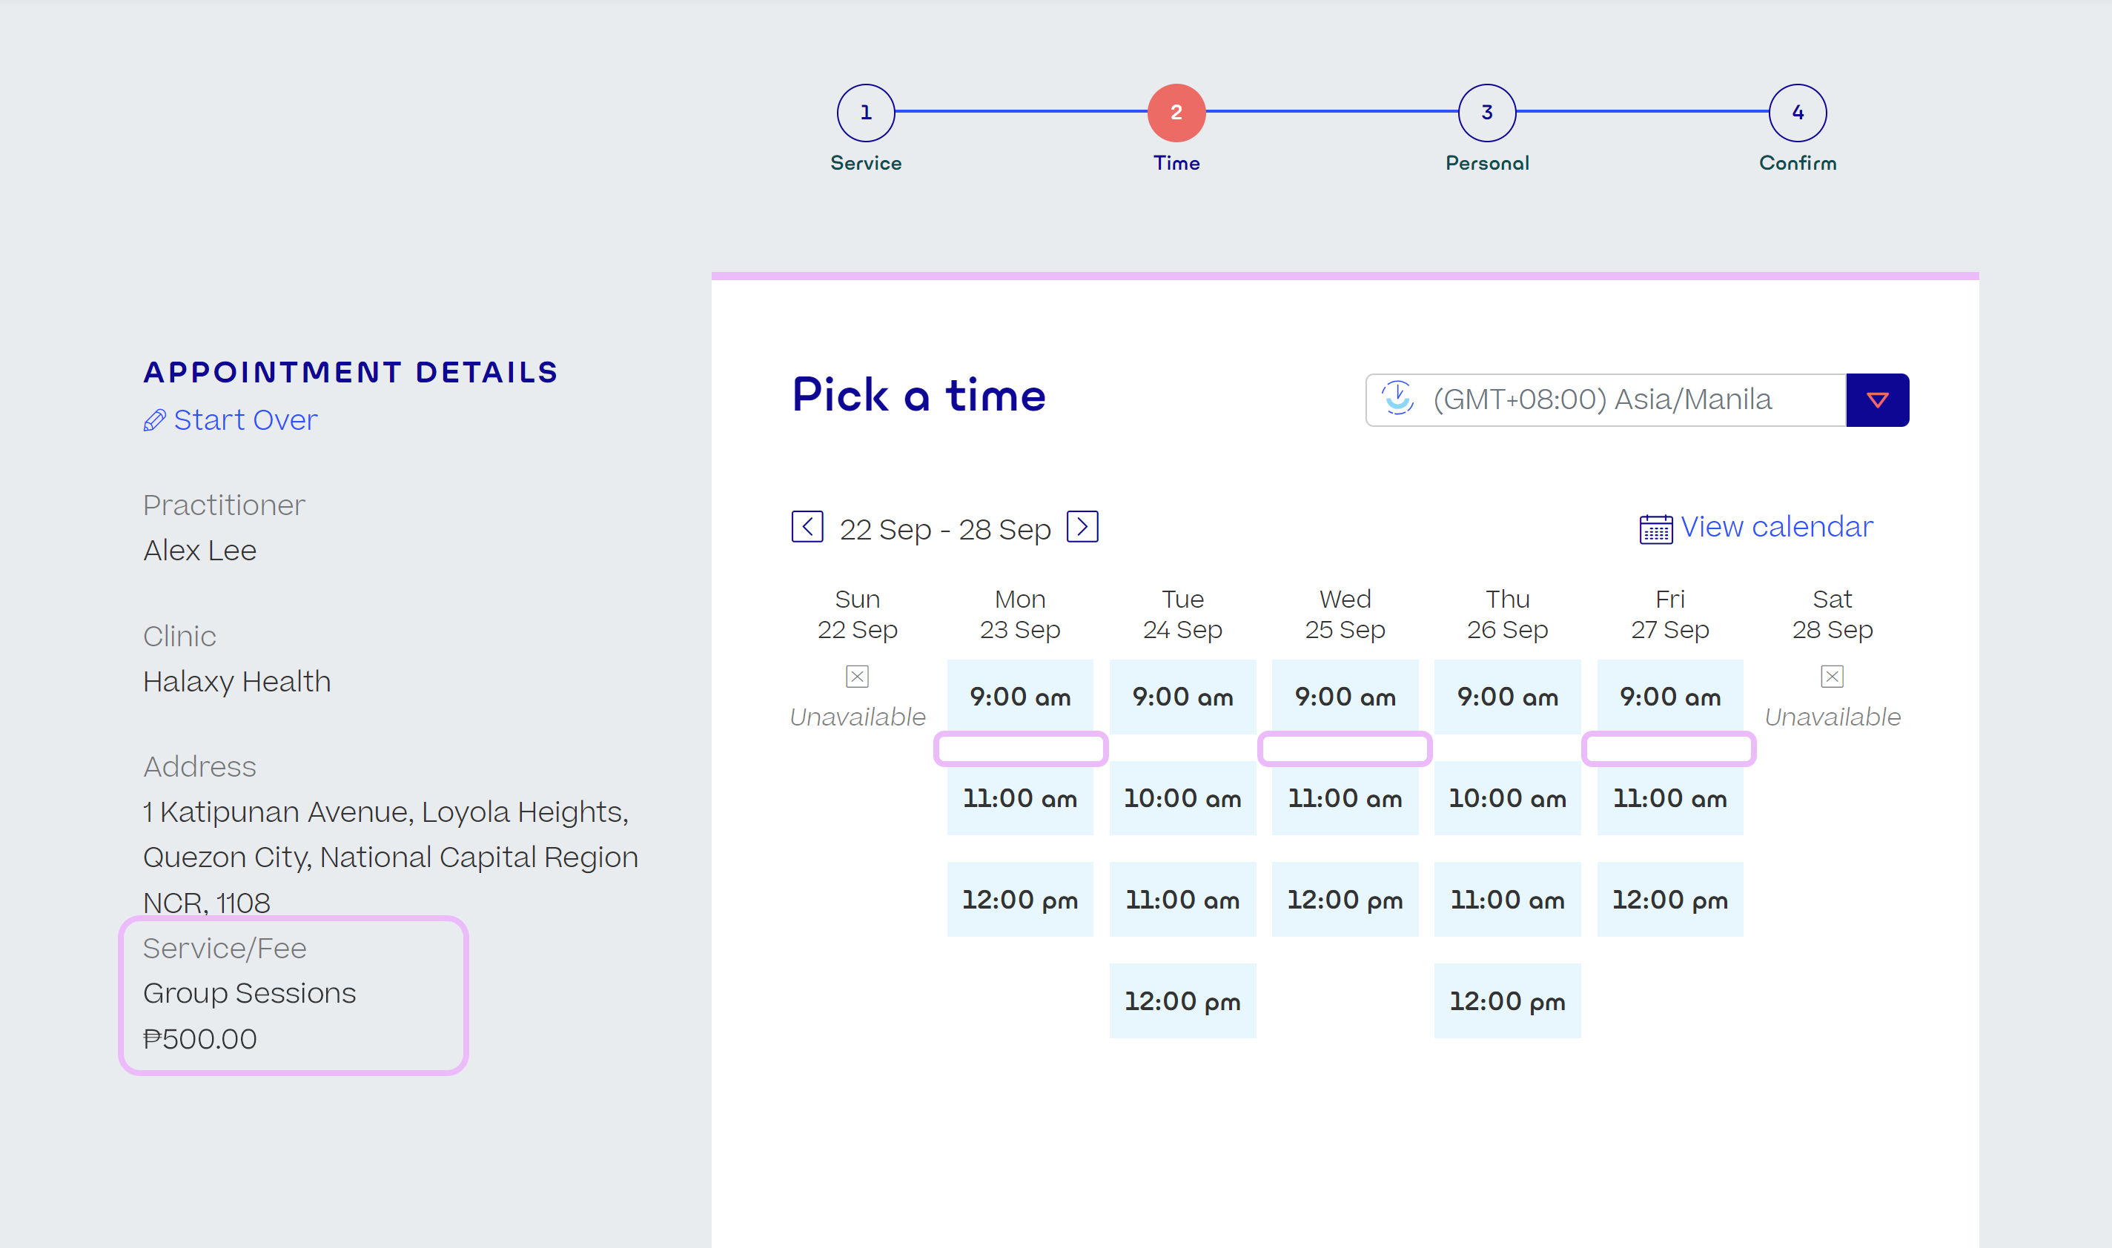The height and width of the screenshot is (1248, 2112).
Task: Book Tuesday 24 Sep 9:00 am
Action: [1182, 697]
